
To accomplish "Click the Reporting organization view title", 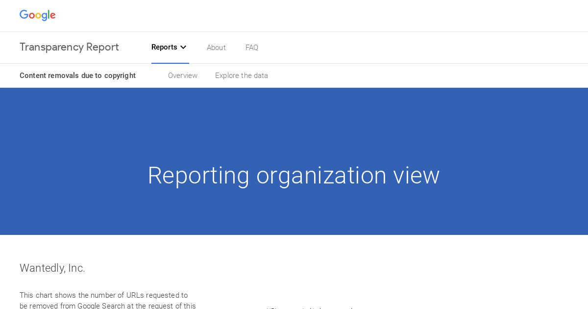I will tap(294, 176).
